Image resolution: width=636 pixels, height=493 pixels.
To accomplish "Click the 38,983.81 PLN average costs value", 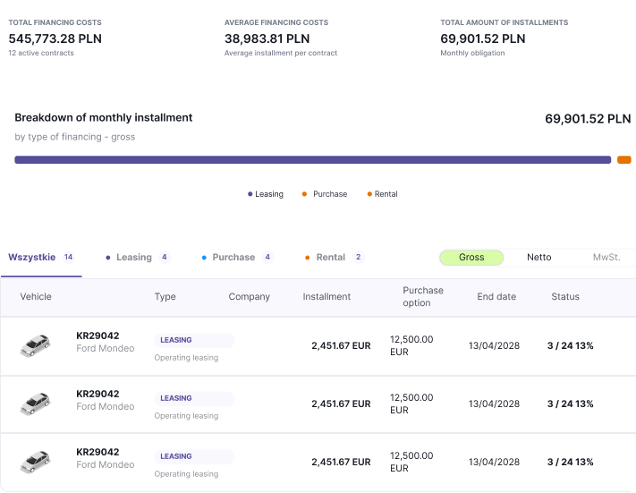I will (x=267, y=38).
